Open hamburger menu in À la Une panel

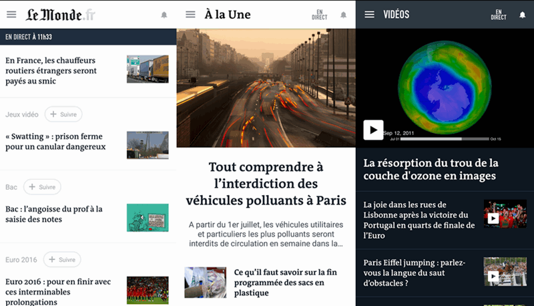point(190,14)
